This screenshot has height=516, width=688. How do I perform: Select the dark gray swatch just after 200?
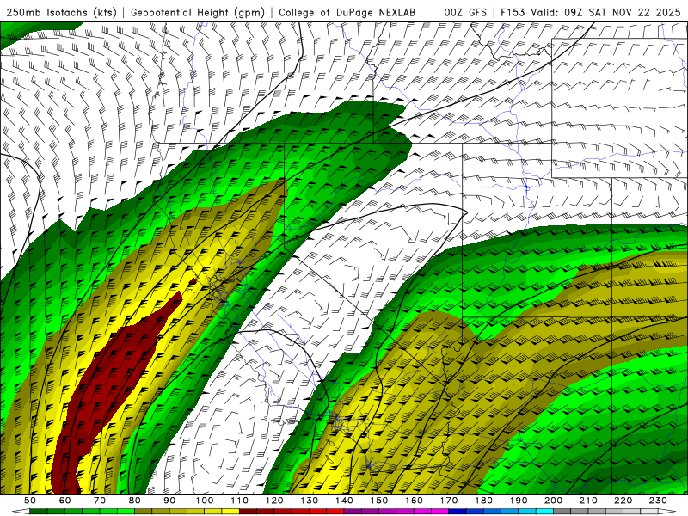pyautogui.click(x=562, y=512)
